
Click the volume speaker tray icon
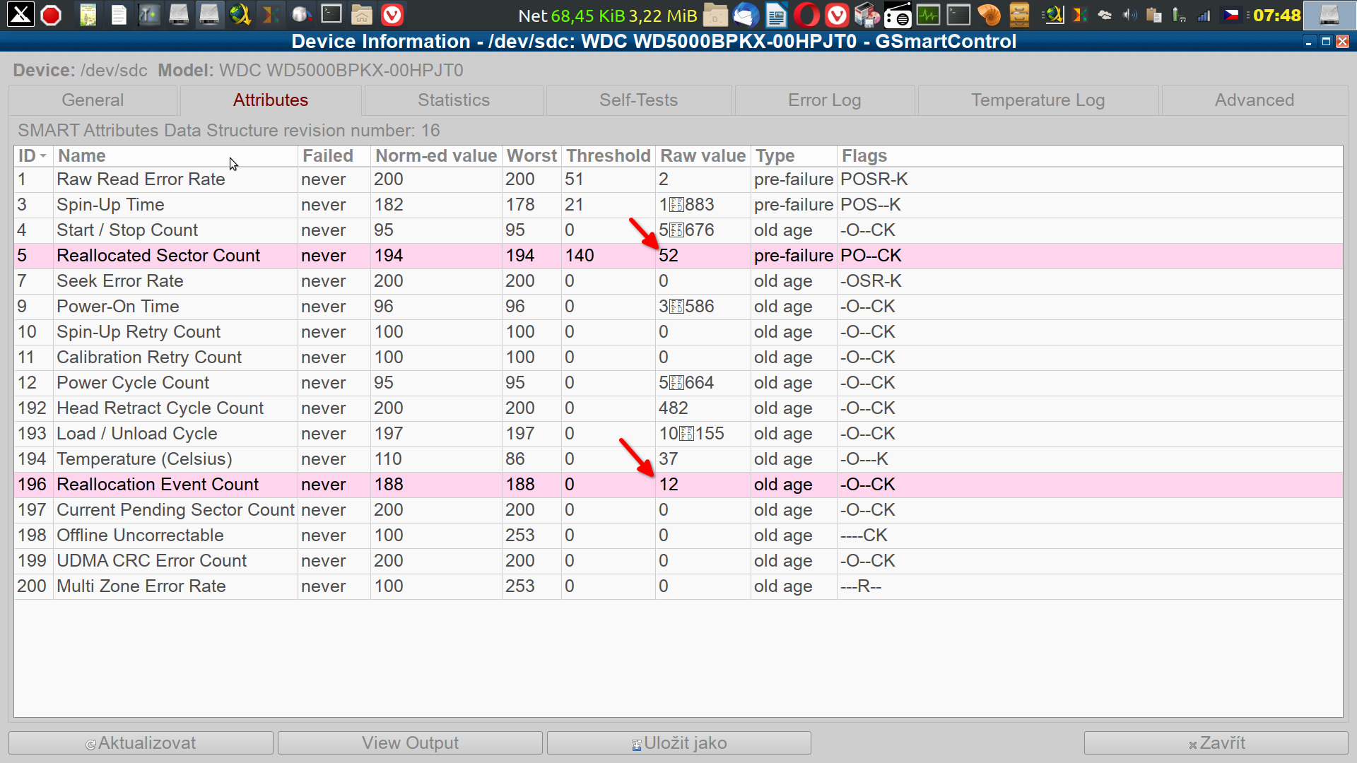click(1129, 15)
